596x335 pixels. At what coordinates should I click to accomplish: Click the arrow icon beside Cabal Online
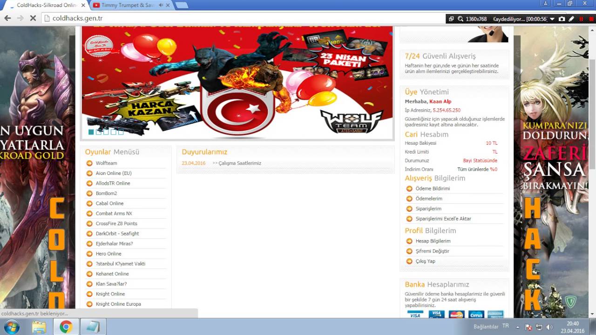[89, 203]
